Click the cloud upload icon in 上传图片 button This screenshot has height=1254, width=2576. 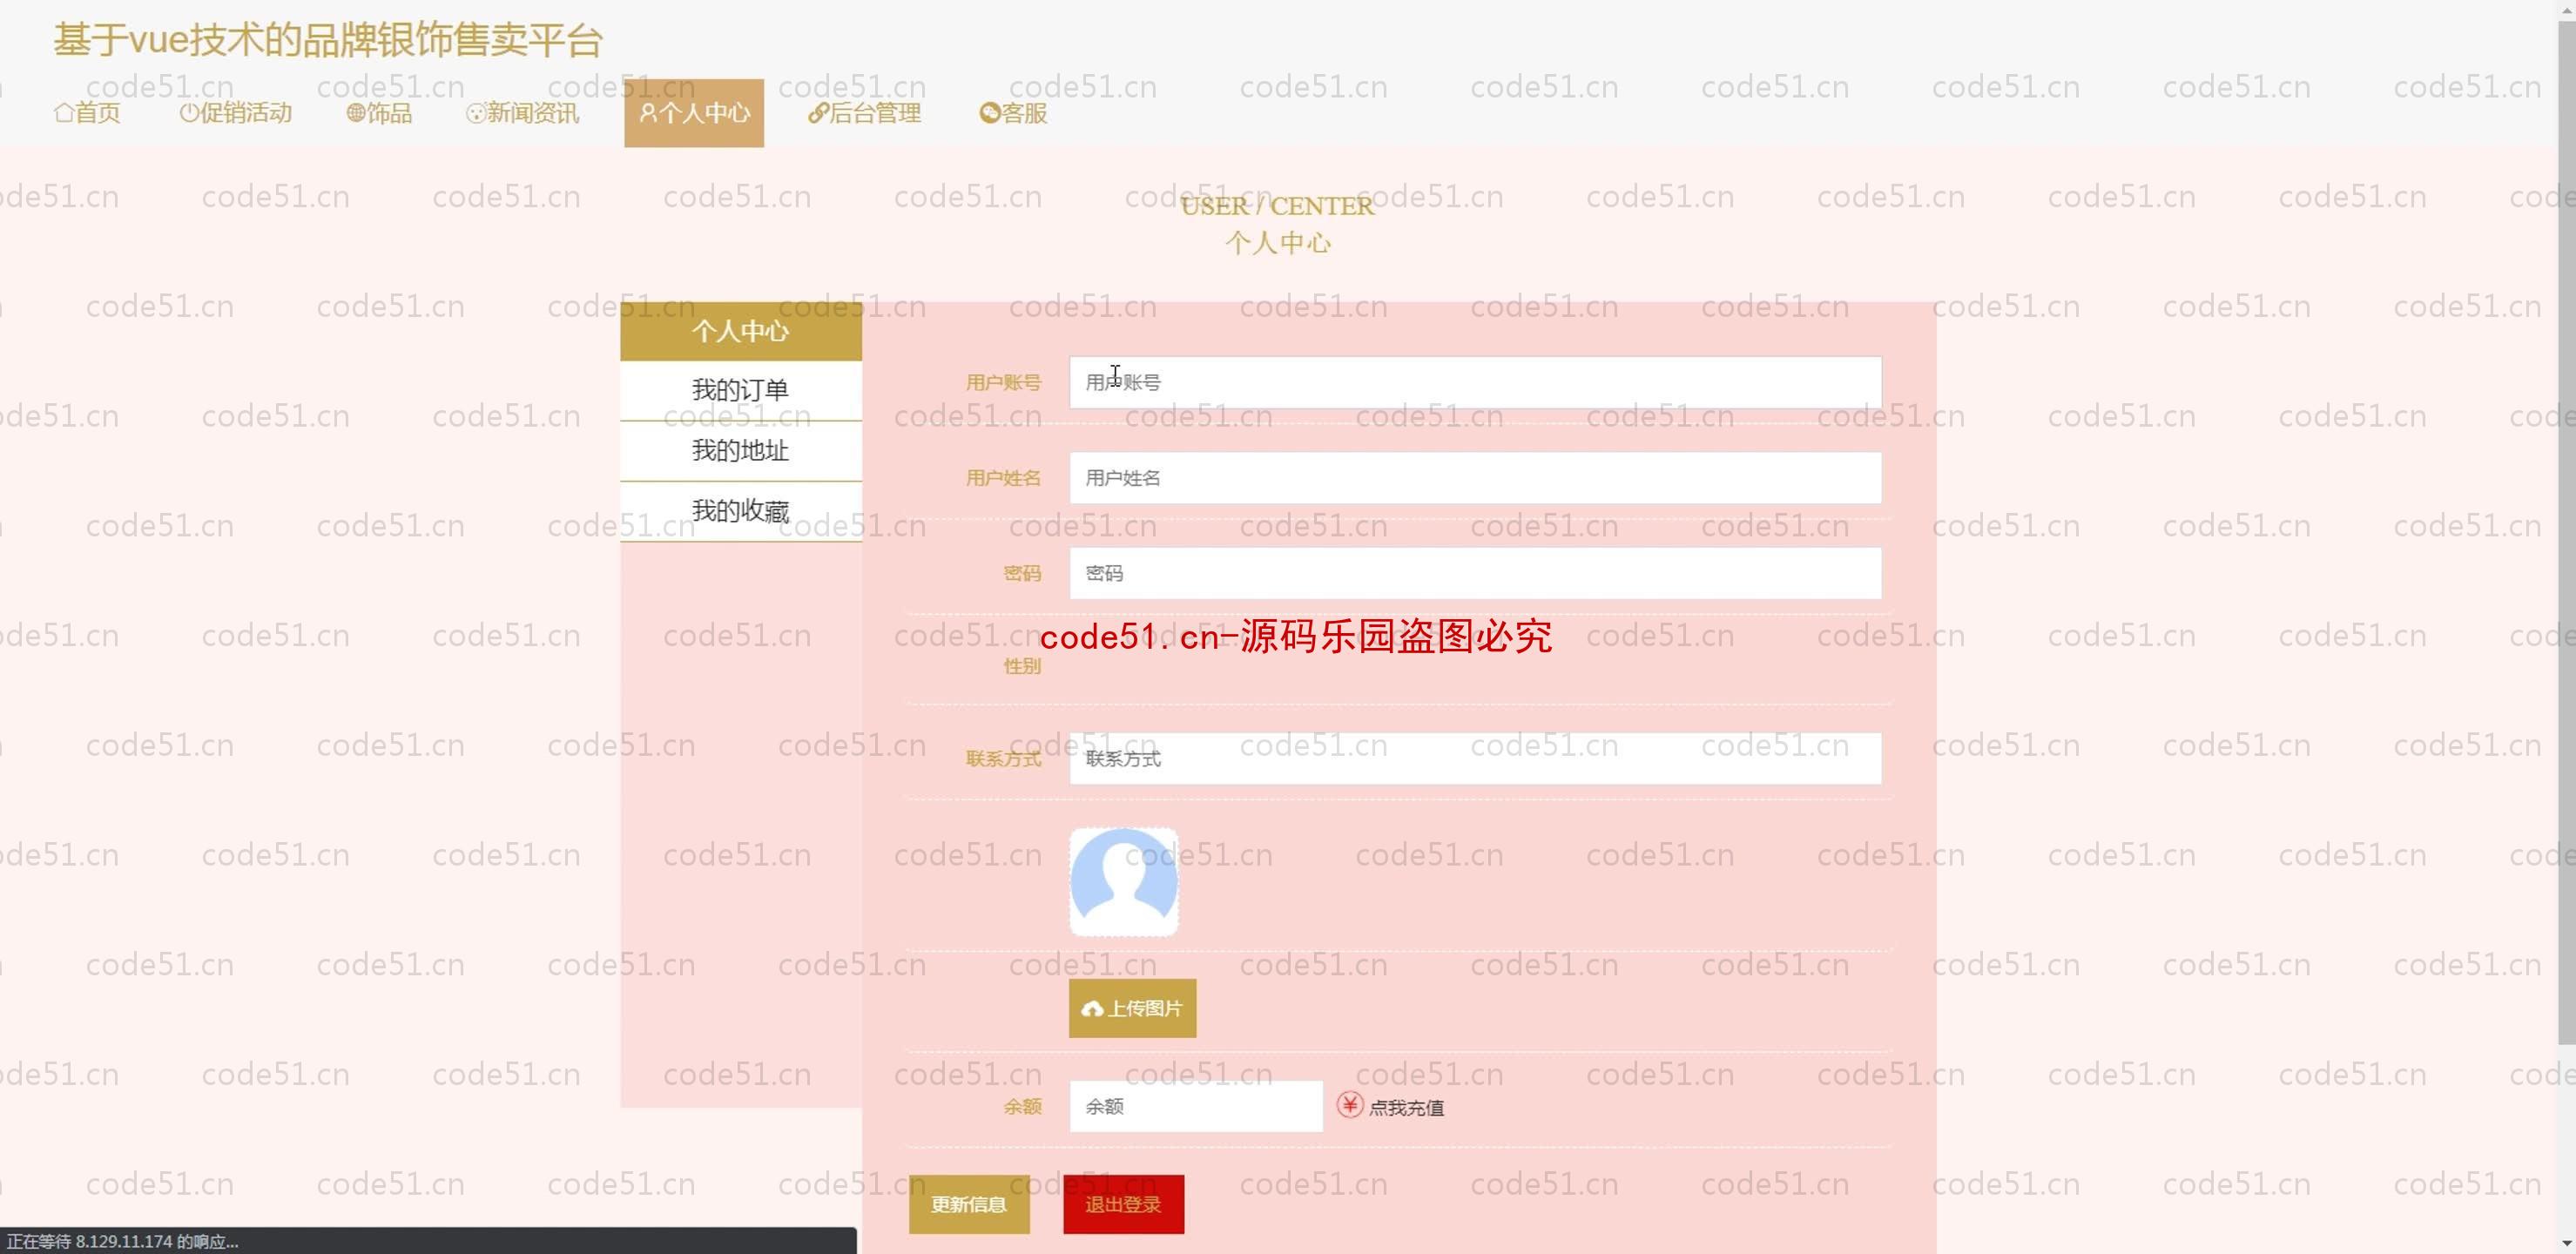1092,1009
